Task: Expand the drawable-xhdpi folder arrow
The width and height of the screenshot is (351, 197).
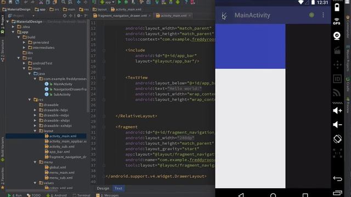Action: coord(35,120)
